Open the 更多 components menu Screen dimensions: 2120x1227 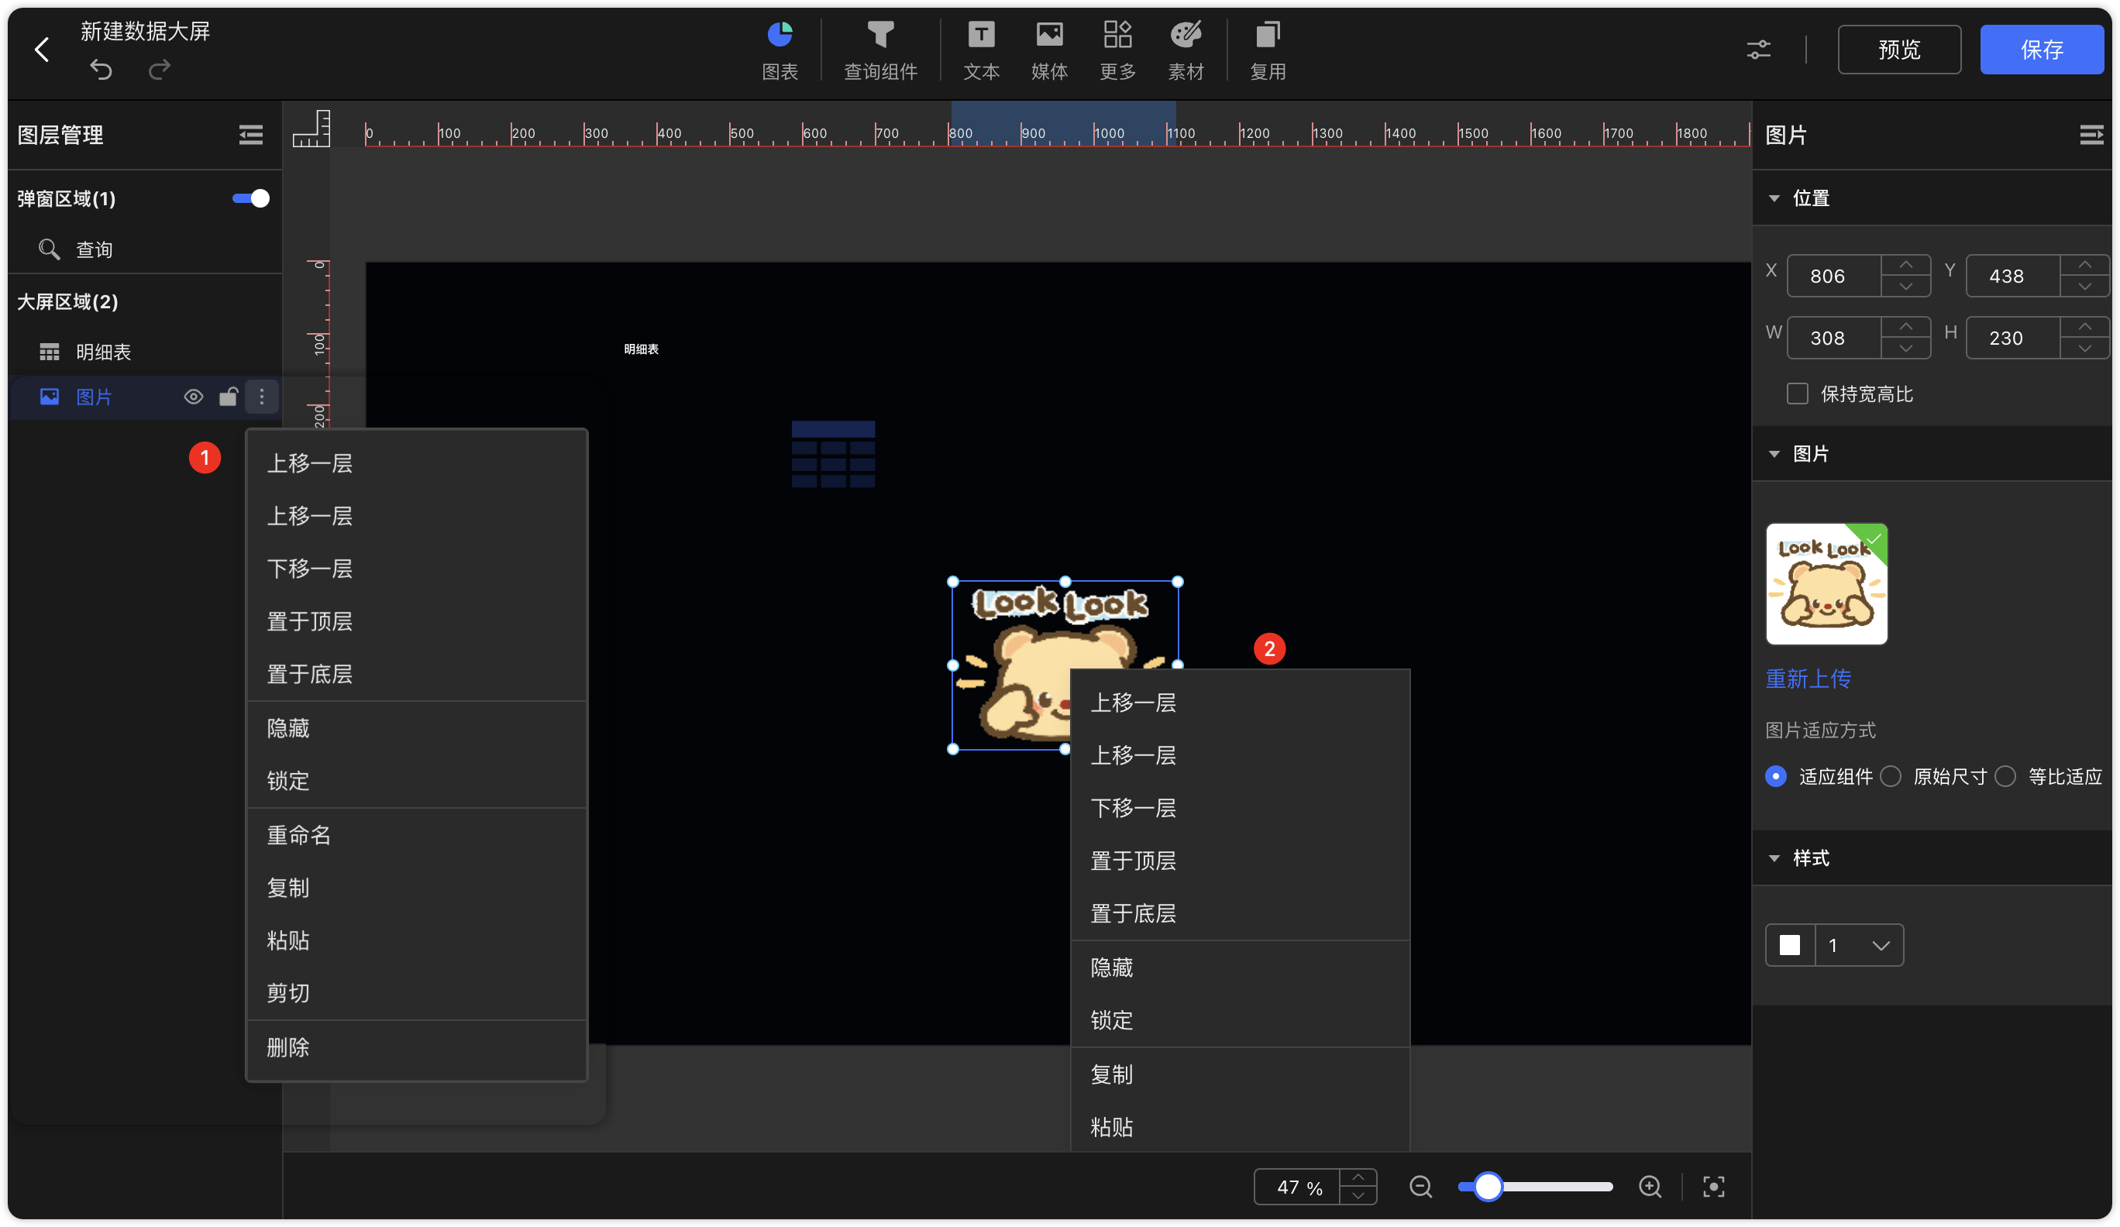coord(1117,50)
